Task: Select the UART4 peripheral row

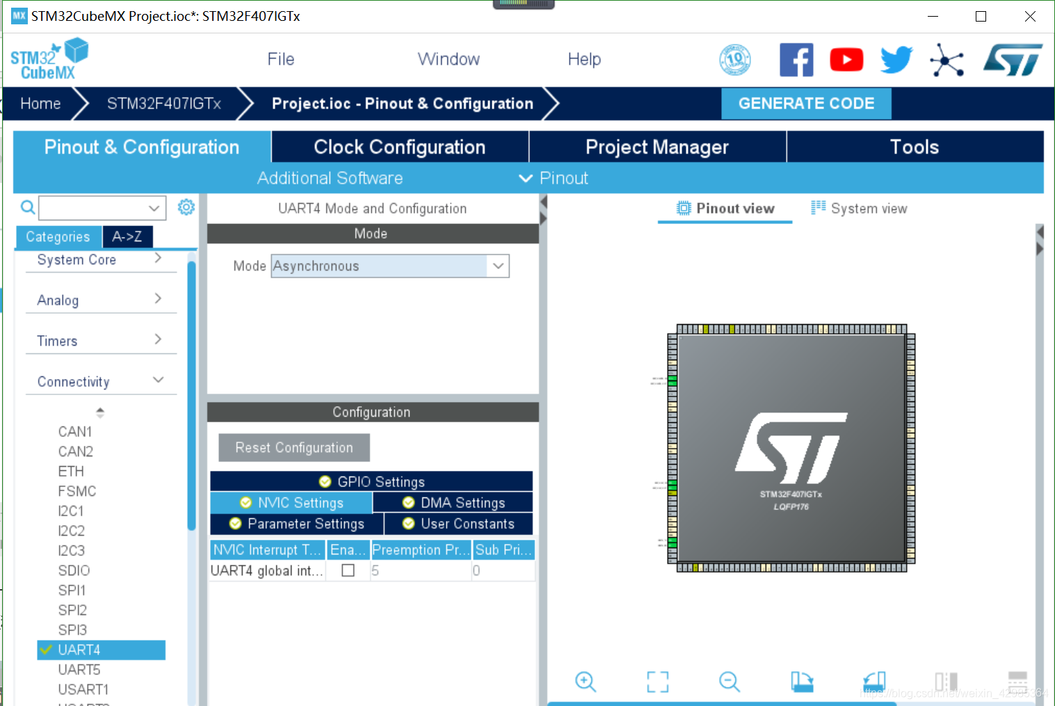Action: (x=102, y=650)
